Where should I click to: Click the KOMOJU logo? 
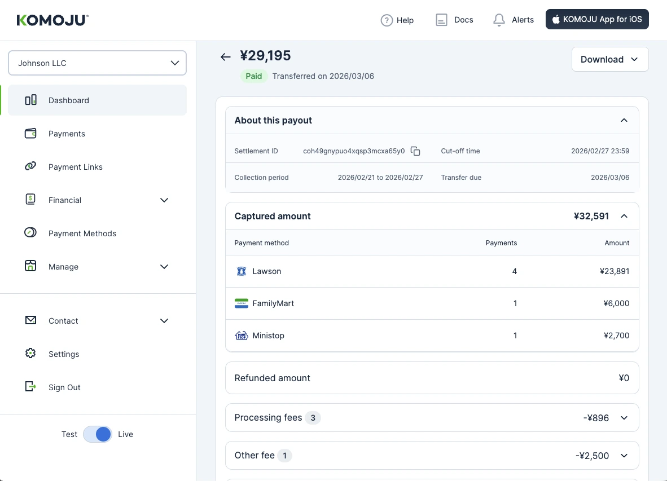click(52, 20)
